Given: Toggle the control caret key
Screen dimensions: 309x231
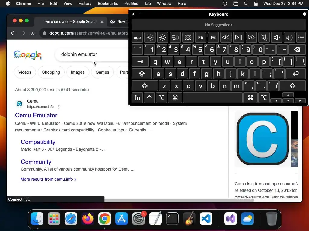Looking at the screenshot, I should pyautogui.click(x=149, y=98).
